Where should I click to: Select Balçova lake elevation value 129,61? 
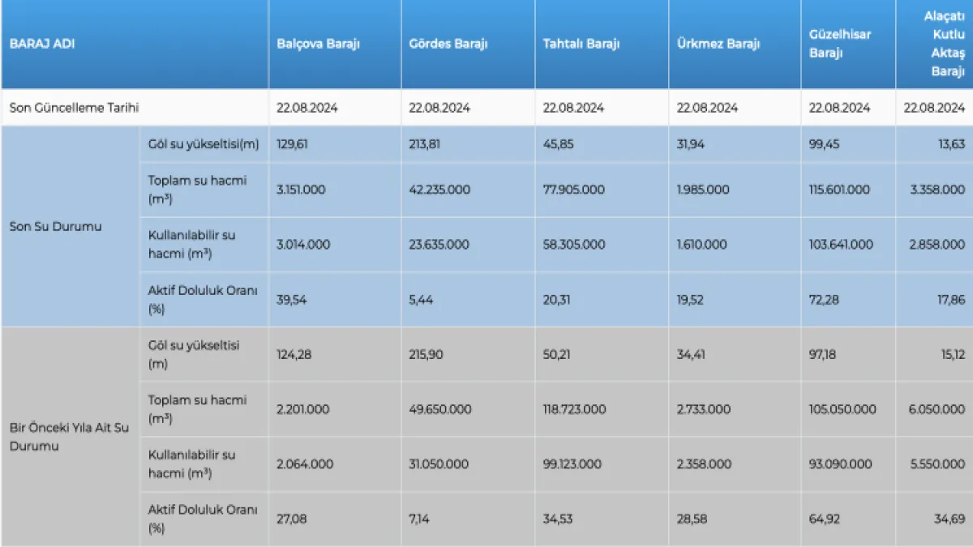point(293,144)
